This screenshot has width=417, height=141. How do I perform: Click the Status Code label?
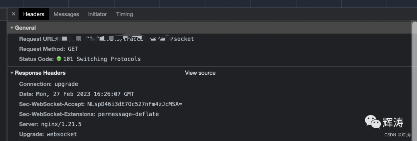click(x=36, y=59)
